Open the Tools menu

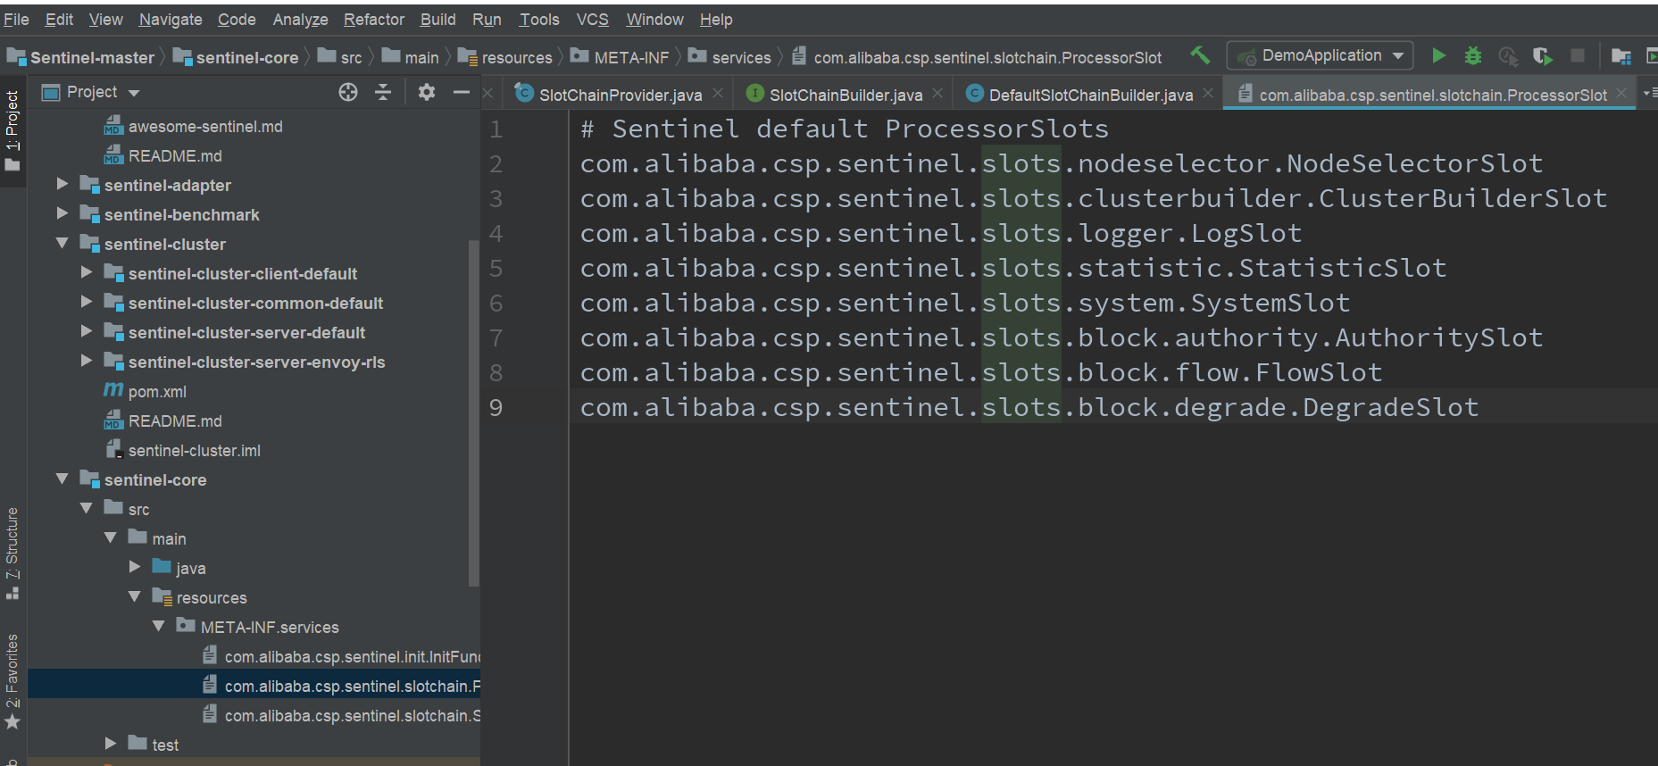539,19
